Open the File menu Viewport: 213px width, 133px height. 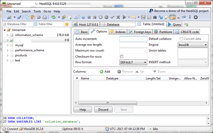[x=9, y=11]
